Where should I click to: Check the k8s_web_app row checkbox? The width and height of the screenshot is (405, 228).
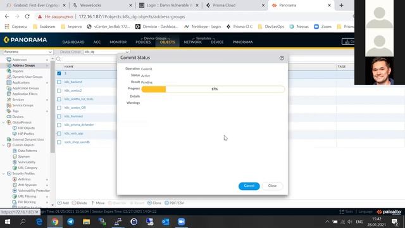[59, 134]
